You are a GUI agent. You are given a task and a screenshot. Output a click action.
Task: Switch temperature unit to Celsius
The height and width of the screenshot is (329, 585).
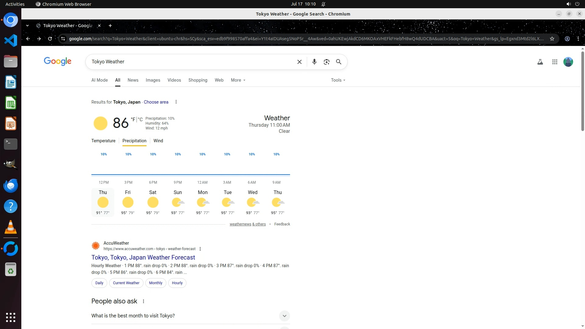pyautogui.click(x=140, y=119)
